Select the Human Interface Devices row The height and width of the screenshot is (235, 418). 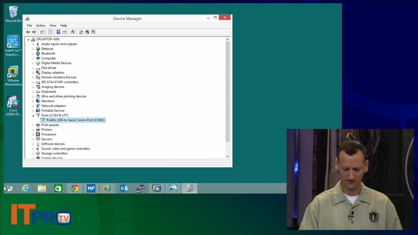[59, 77]
